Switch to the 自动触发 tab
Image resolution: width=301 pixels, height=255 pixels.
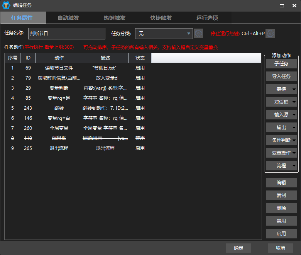pyautogui.click(x=68, y=18)
